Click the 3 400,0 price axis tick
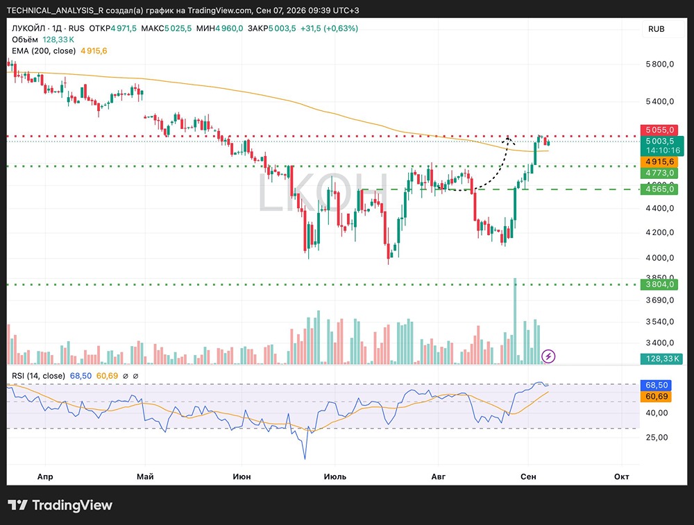 click(659, 343)
